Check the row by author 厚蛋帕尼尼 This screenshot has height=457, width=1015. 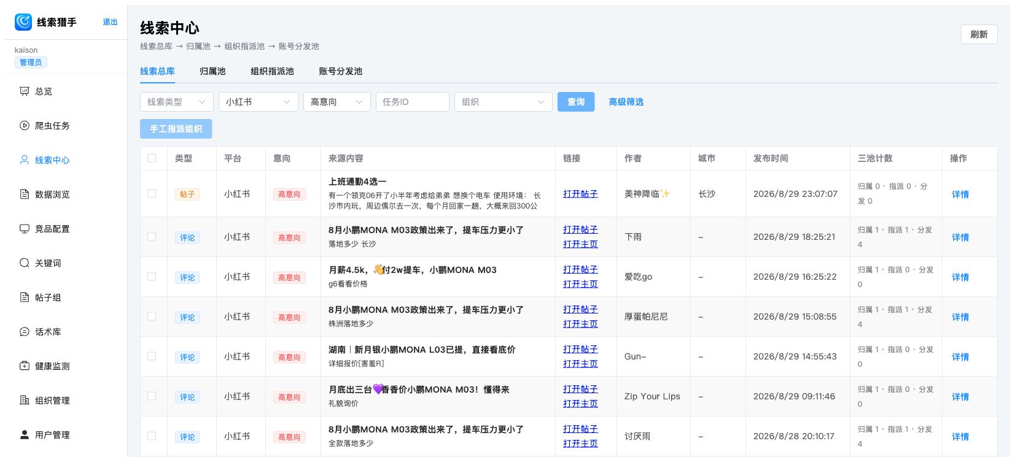point(152,317)
